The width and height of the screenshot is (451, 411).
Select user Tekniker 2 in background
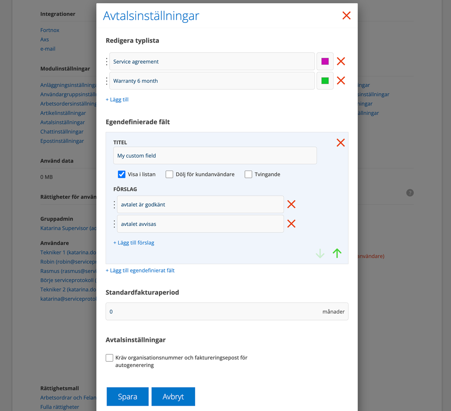(x=68, y=290)
